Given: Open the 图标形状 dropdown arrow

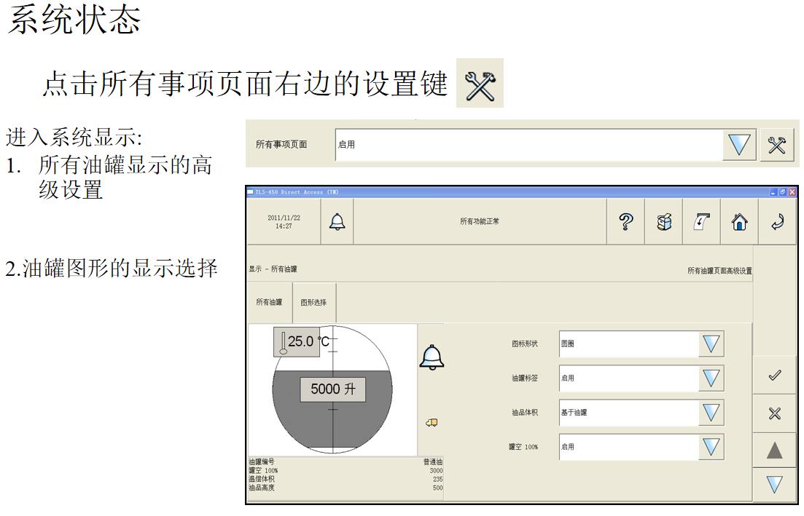Looking at the screenshot, I should [x=711, y=344].
